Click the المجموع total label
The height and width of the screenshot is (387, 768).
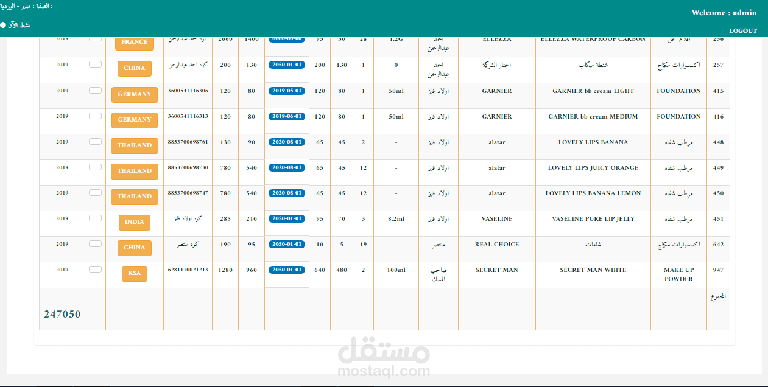click(x=719, y=297)
